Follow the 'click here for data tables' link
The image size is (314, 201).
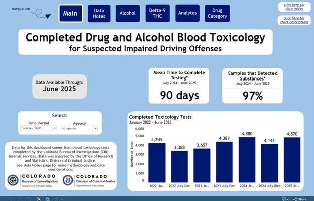[294, 7]
